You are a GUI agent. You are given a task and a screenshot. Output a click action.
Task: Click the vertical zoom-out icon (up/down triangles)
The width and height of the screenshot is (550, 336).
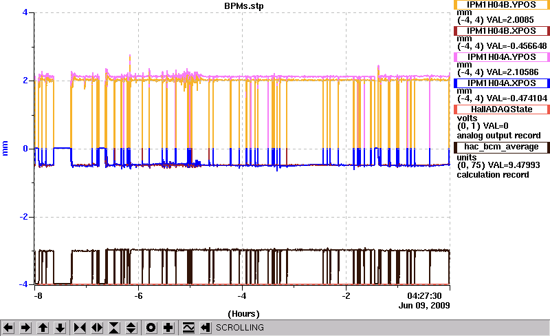click(x=131, y=328)
